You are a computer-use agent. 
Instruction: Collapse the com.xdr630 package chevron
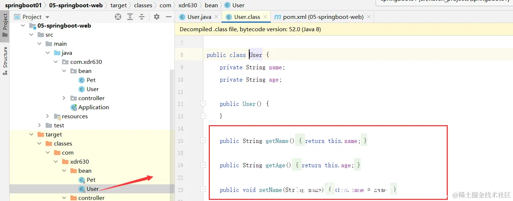click(56, 62)
